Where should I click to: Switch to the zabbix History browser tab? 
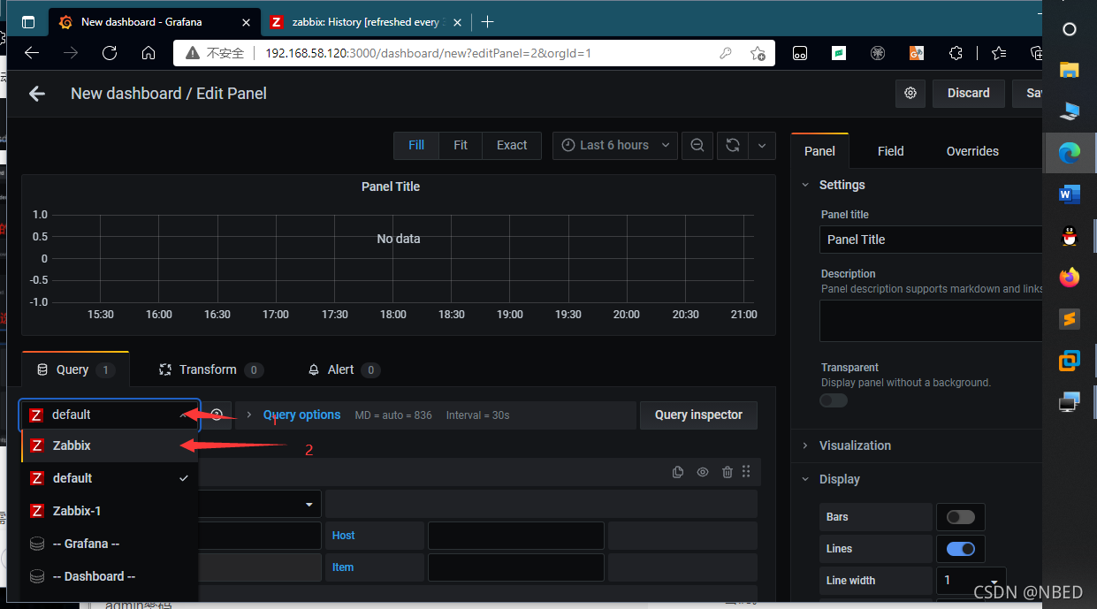click(x=367, y=22)
